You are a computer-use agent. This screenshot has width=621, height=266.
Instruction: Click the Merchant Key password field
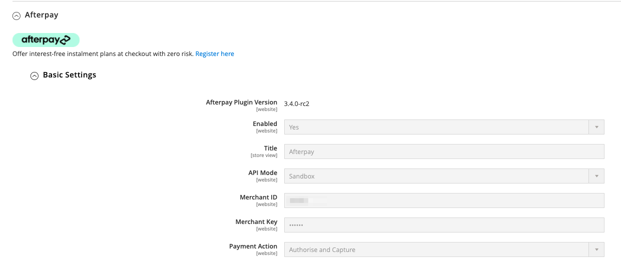point(444,225)
